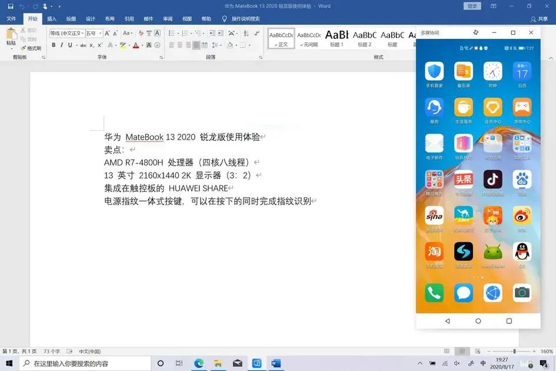
Task: Open the phone Camera app in the dock
Action: [x=522, y=293]
